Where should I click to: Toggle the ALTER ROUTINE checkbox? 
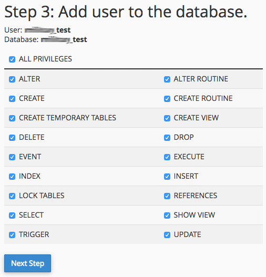167,79
